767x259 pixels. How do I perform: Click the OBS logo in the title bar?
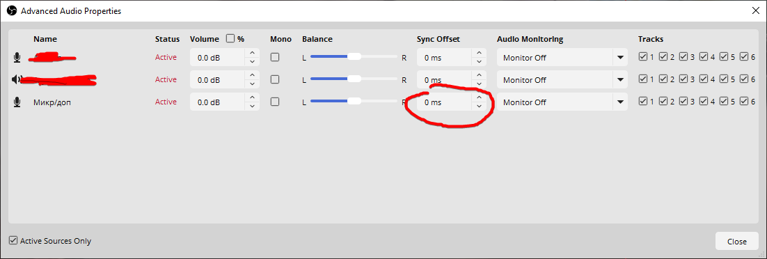(x=11, y=10)
